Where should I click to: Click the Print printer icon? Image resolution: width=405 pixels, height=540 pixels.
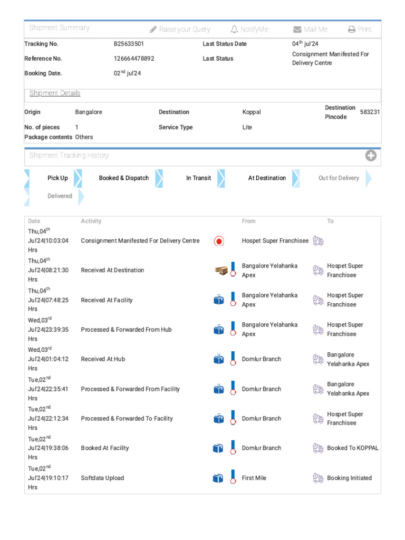tap(352, 30)
